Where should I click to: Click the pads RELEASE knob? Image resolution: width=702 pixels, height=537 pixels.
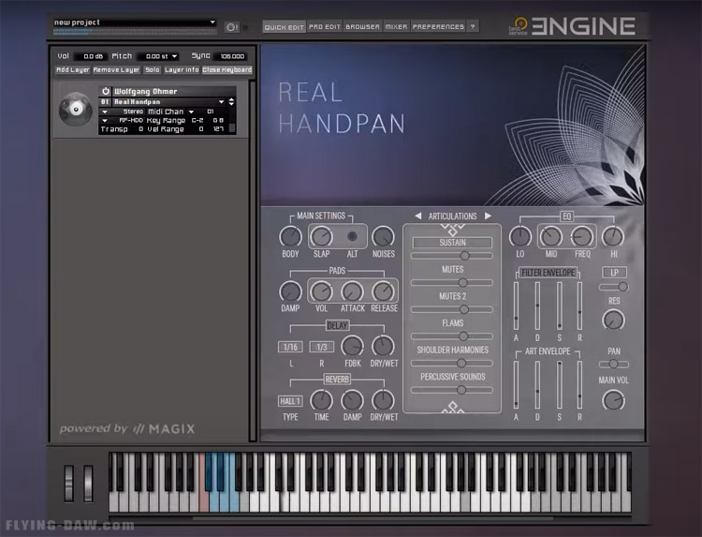[383, 291]
